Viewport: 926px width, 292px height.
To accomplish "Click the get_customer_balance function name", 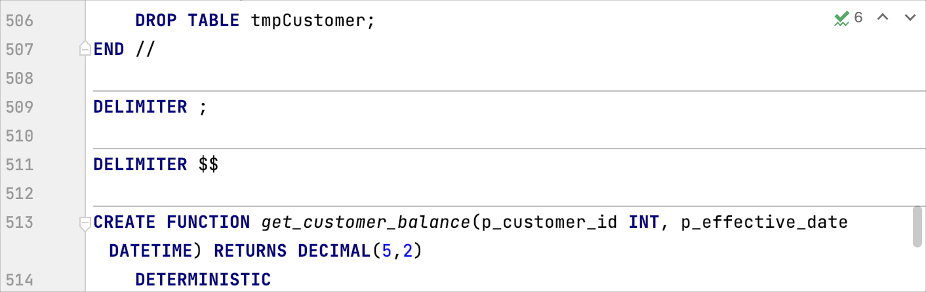I will click(365, 223).
